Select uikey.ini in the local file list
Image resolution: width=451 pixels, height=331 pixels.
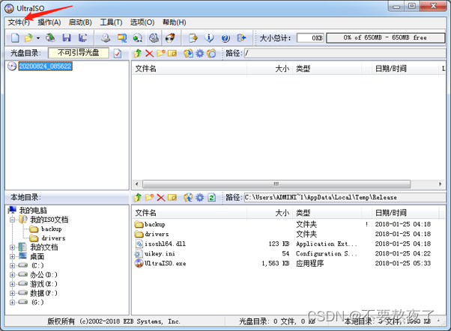click(x=160, y=253)
